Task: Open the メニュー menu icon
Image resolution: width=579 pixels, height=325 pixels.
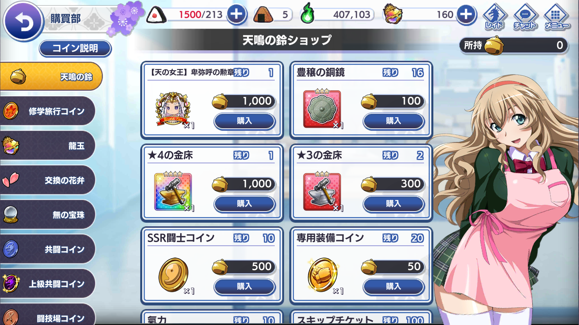Action: 556,17
